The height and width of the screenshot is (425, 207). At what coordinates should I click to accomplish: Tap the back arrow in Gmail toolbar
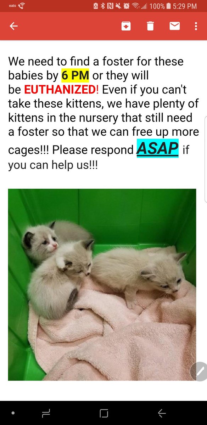click(13, 26)
